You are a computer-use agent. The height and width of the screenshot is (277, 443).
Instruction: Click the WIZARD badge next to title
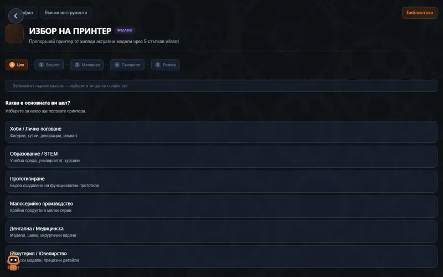(x=125, y=30)
